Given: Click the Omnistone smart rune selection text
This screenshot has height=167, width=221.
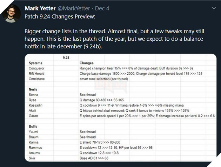Looking at the screenshot, I should [103, 79].
